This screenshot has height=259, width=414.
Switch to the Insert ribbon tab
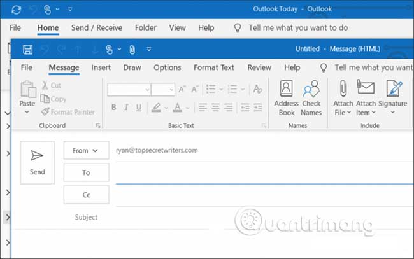pos(101,67)
